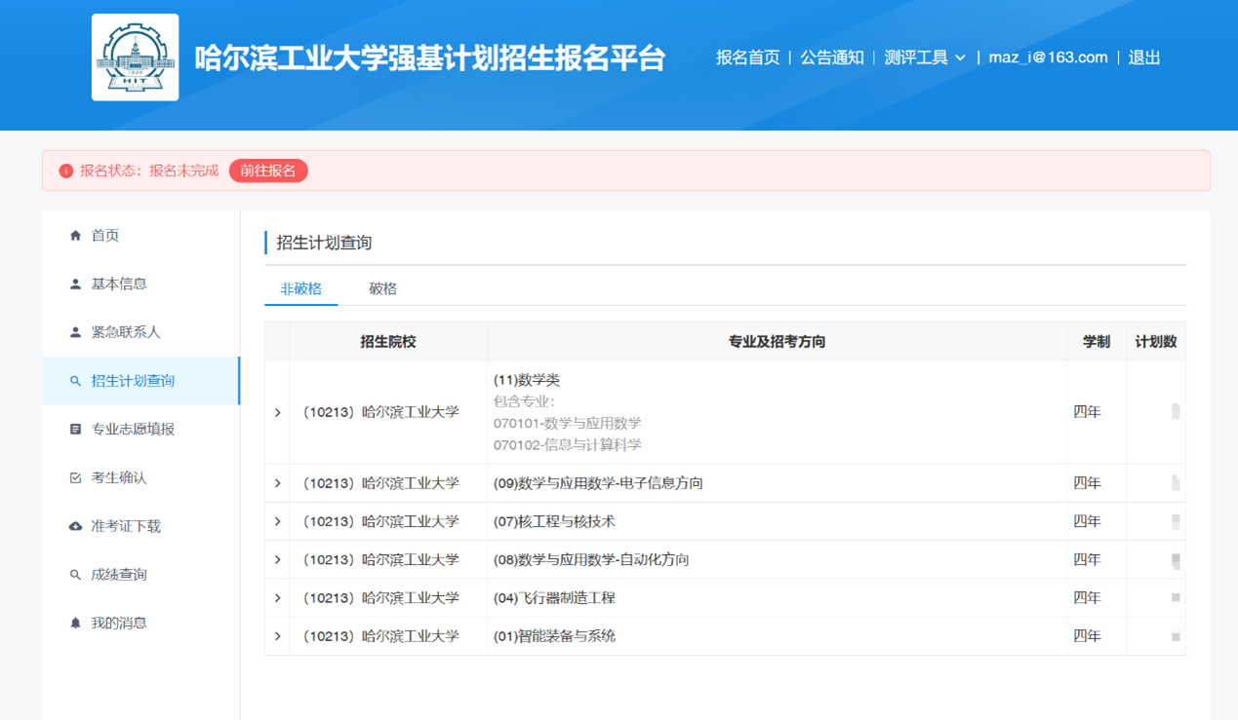Open the 测评工具 dropdown menu
The image size is (1238, 720).
(x=925, y=57)
